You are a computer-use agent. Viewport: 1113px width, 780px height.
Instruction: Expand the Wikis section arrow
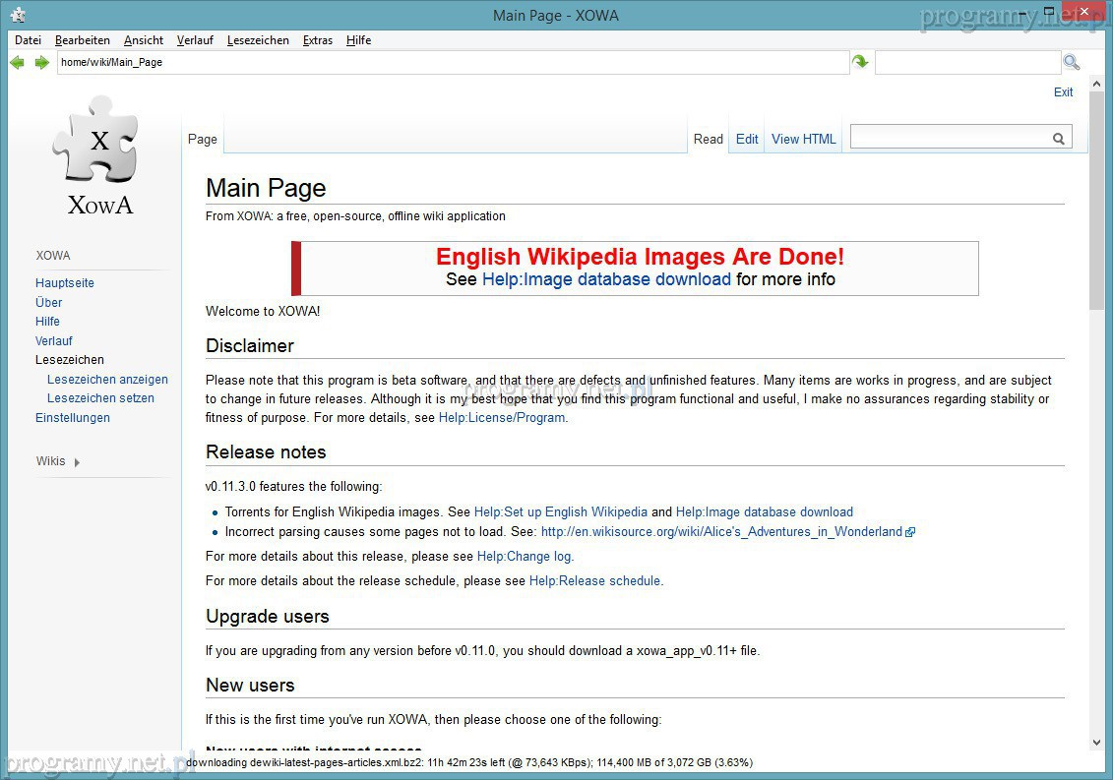click(x=78, y=462)
